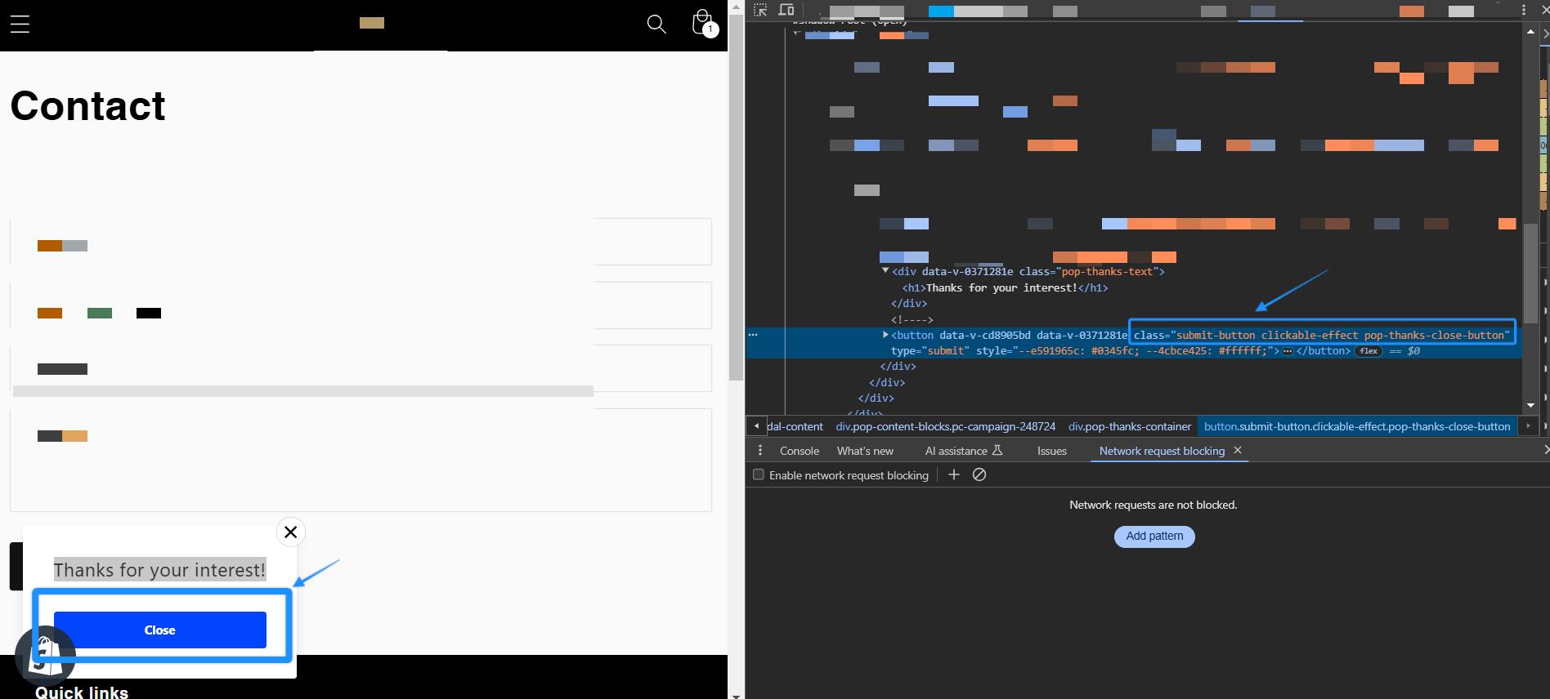
Task: Add a blocking pattern plus icon
Action: tap(954, 474)
